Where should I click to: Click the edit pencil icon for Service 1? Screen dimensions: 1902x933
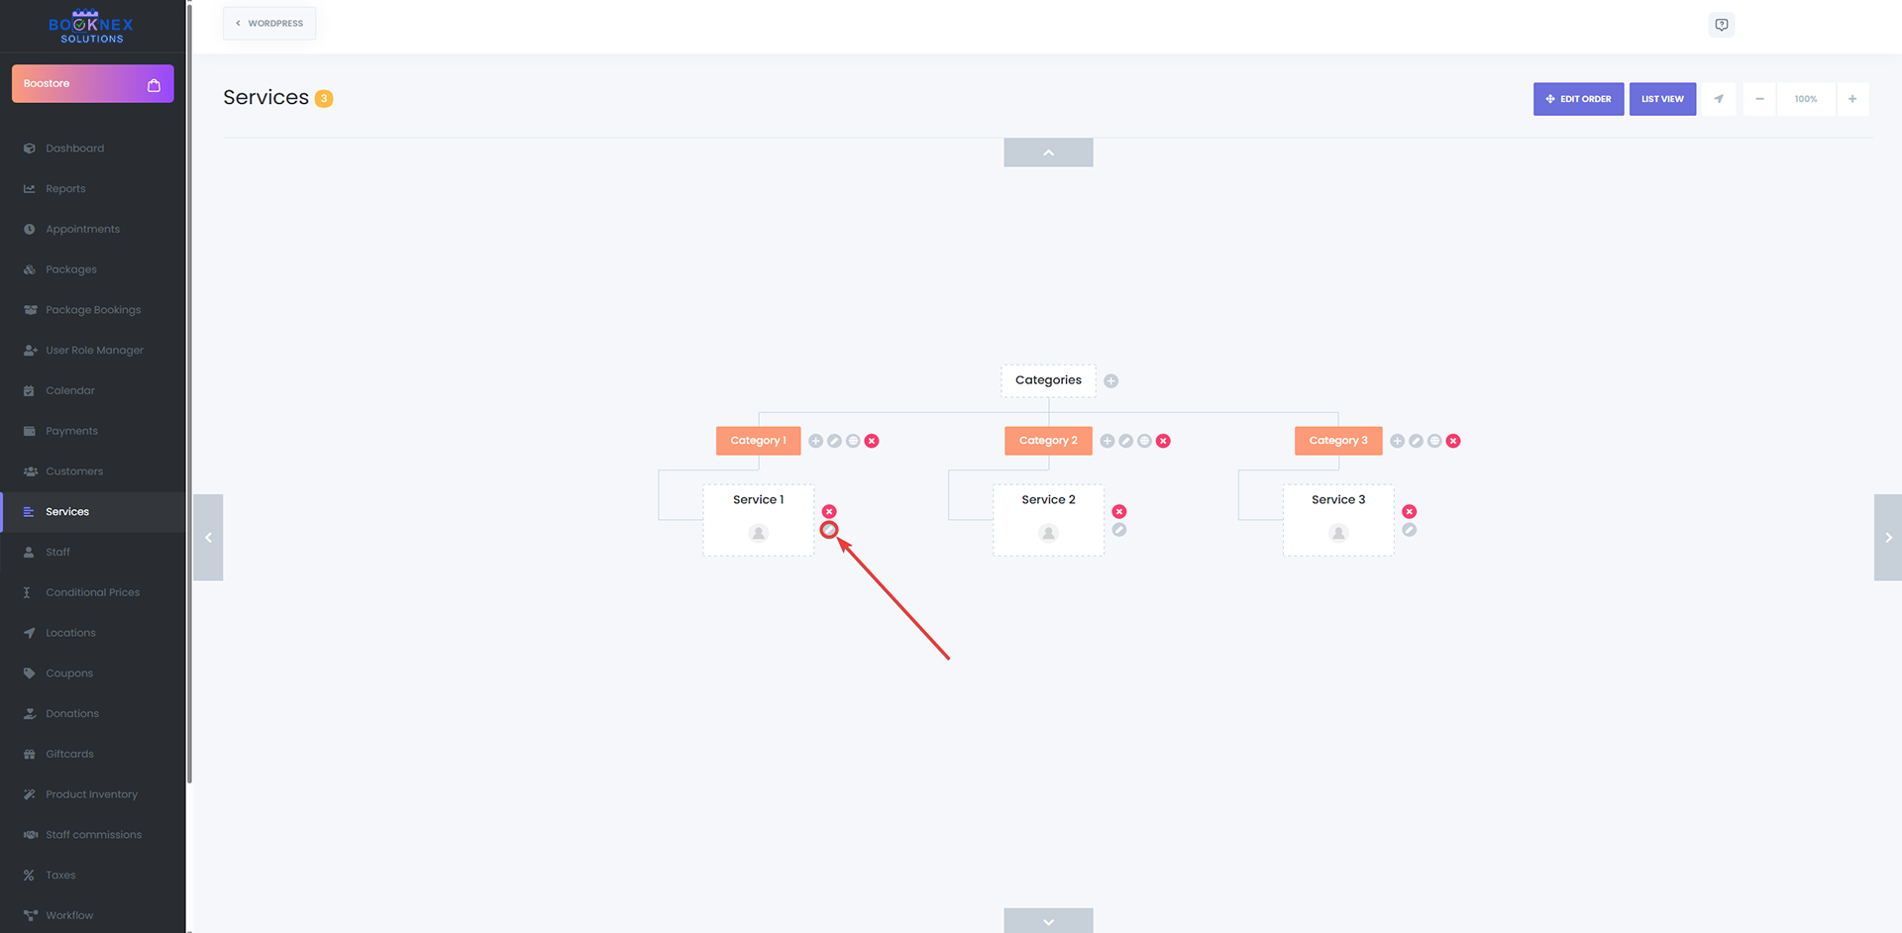tap(829, 530)
